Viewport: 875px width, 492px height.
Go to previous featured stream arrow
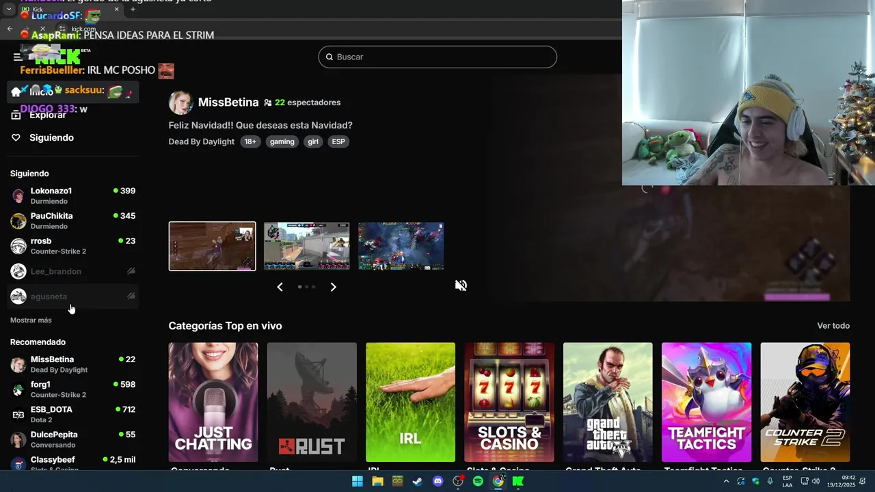click(x=280, y=287)
